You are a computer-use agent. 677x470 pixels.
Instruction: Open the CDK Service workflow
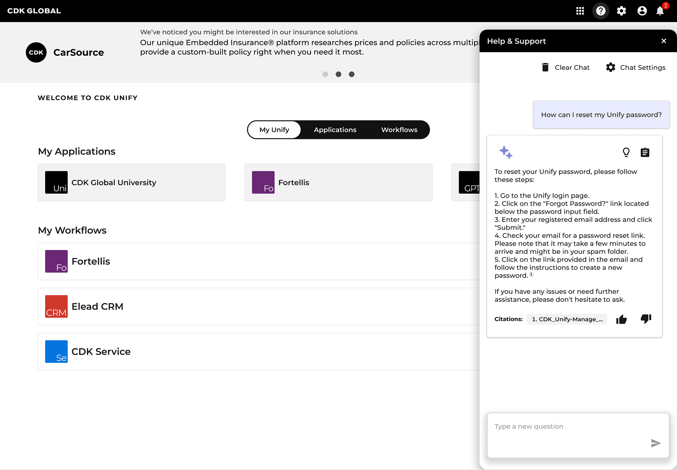[259, 352]
